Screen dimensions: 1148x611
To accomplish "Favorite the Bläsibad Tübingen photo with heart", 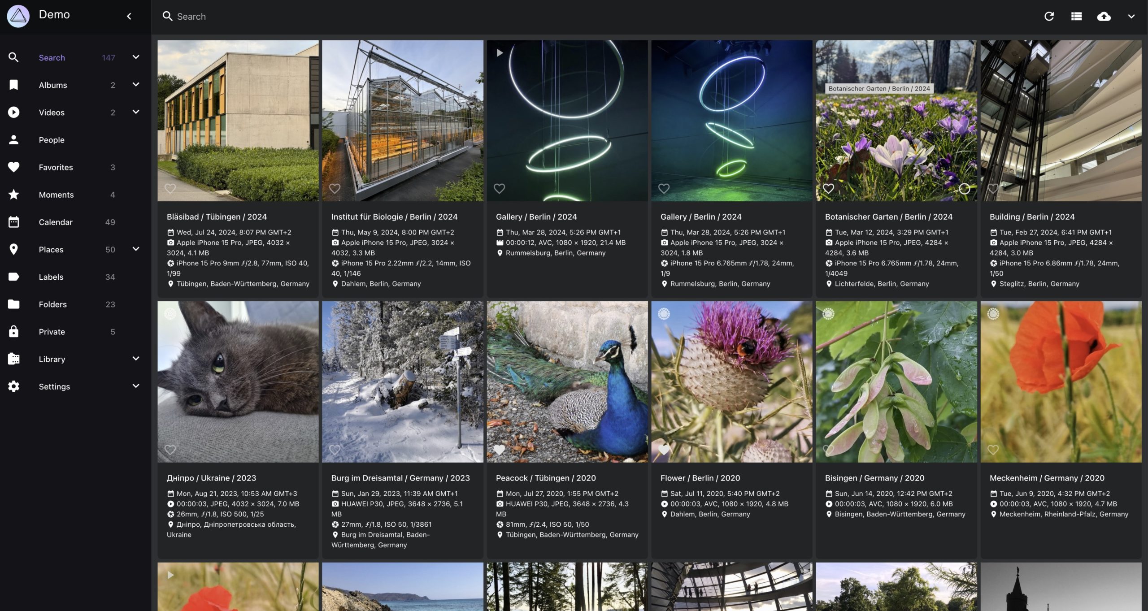I will [170, 189].
